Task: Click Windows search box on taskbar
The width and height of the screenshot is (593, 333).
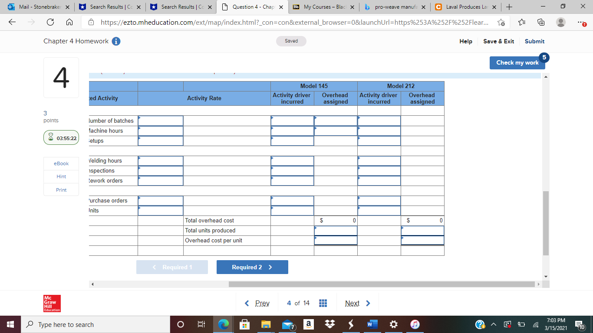Action: [x=95, y=324]
